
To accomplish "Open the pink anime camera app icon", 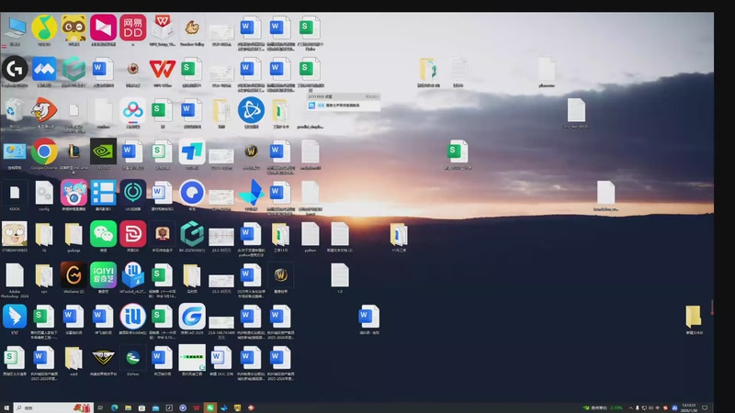I will pyautogui.click(x=74, y=195).
